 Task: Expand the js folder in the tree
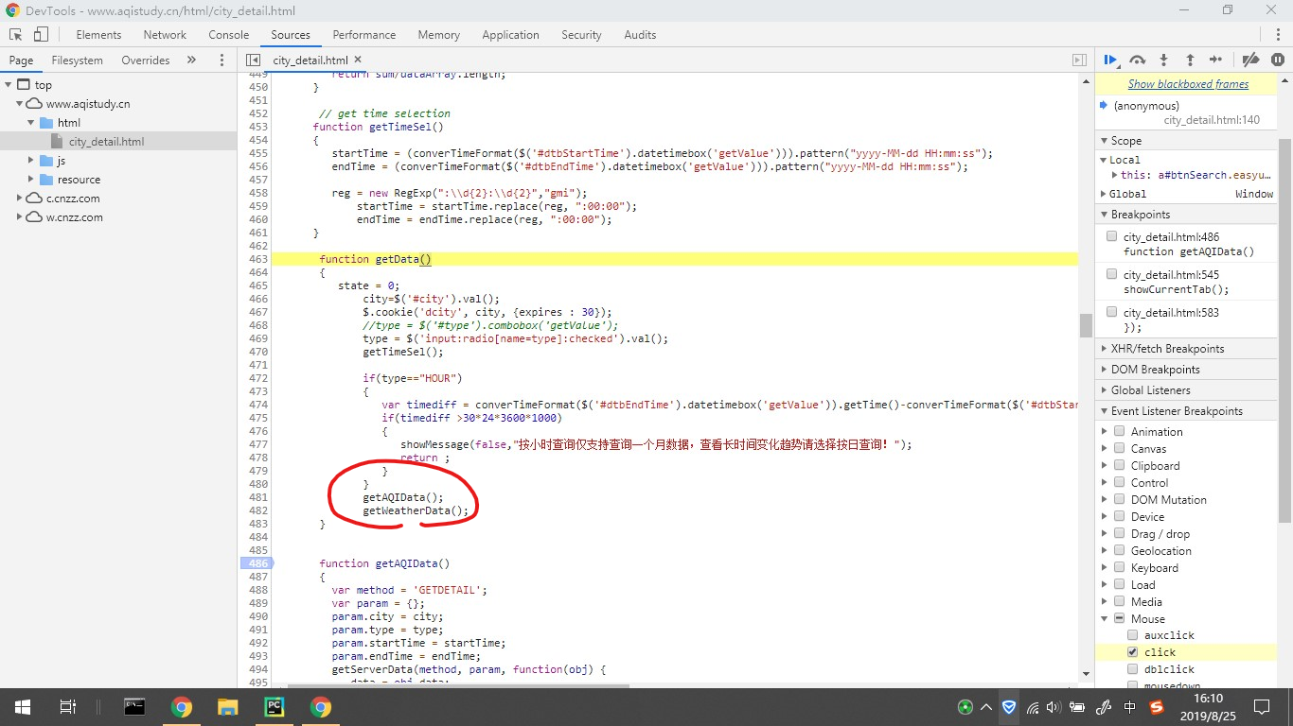pos(31,161)
